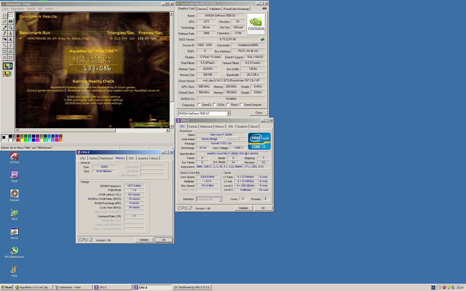This screenshot has height=291, width=466.
Task: Select the Text tool (letter A)
Action: pos(10,39)
